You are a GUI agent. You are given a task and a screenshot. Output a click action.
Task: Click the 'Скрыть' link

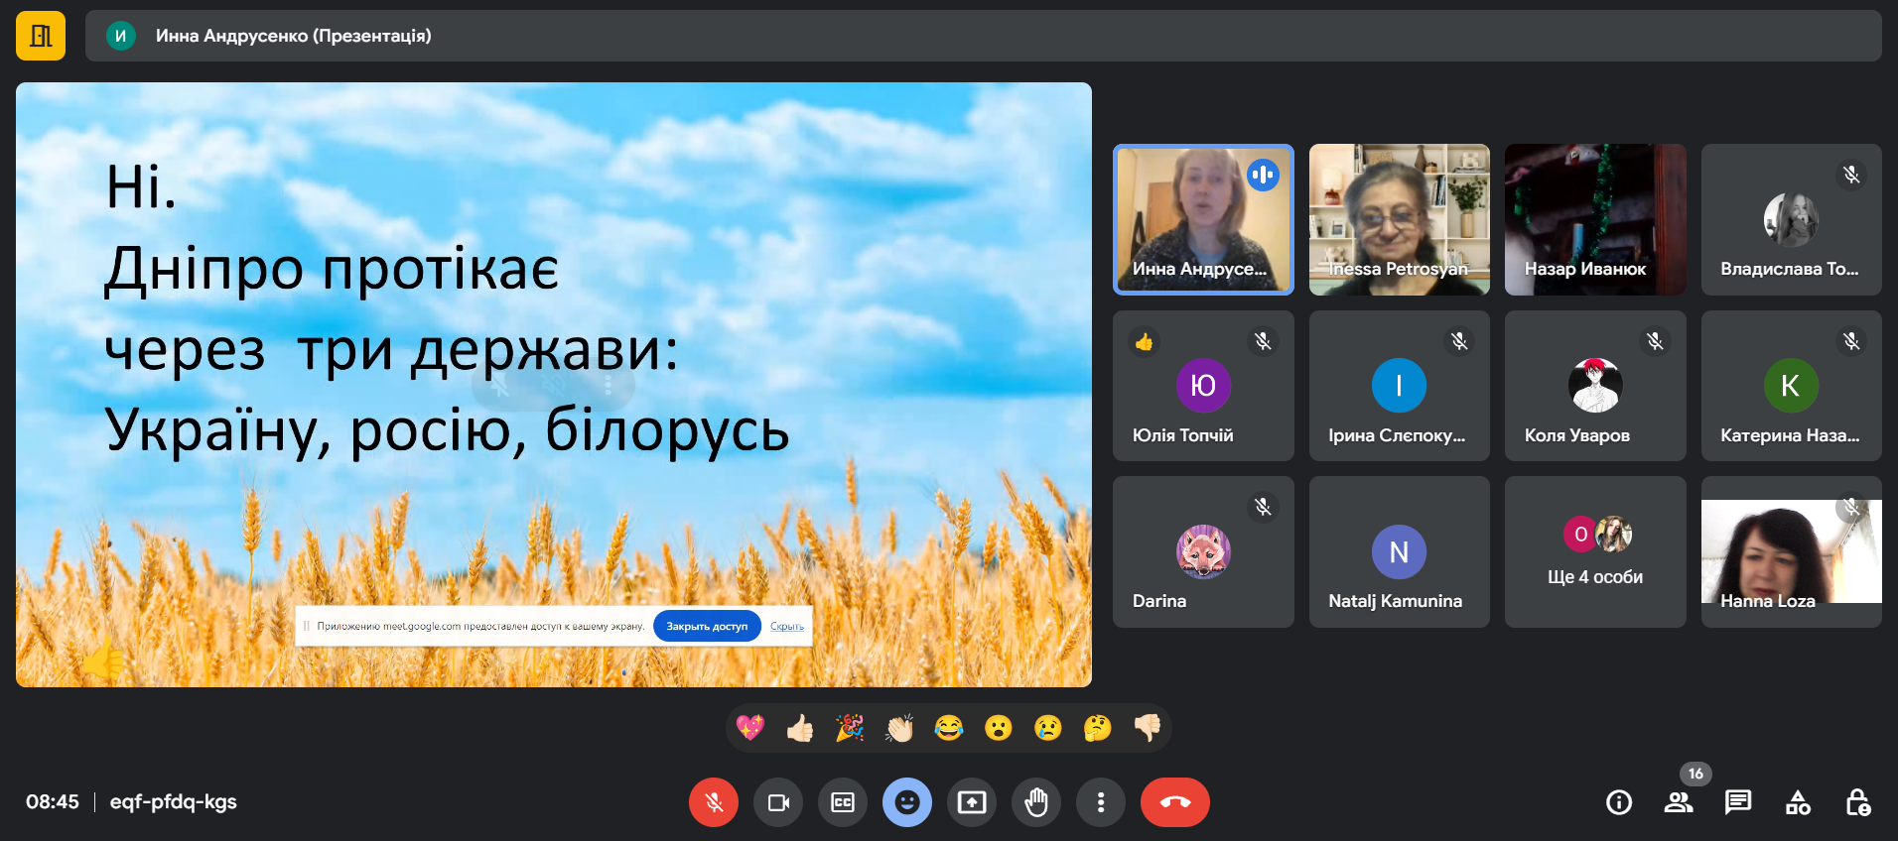coord(786,627)
